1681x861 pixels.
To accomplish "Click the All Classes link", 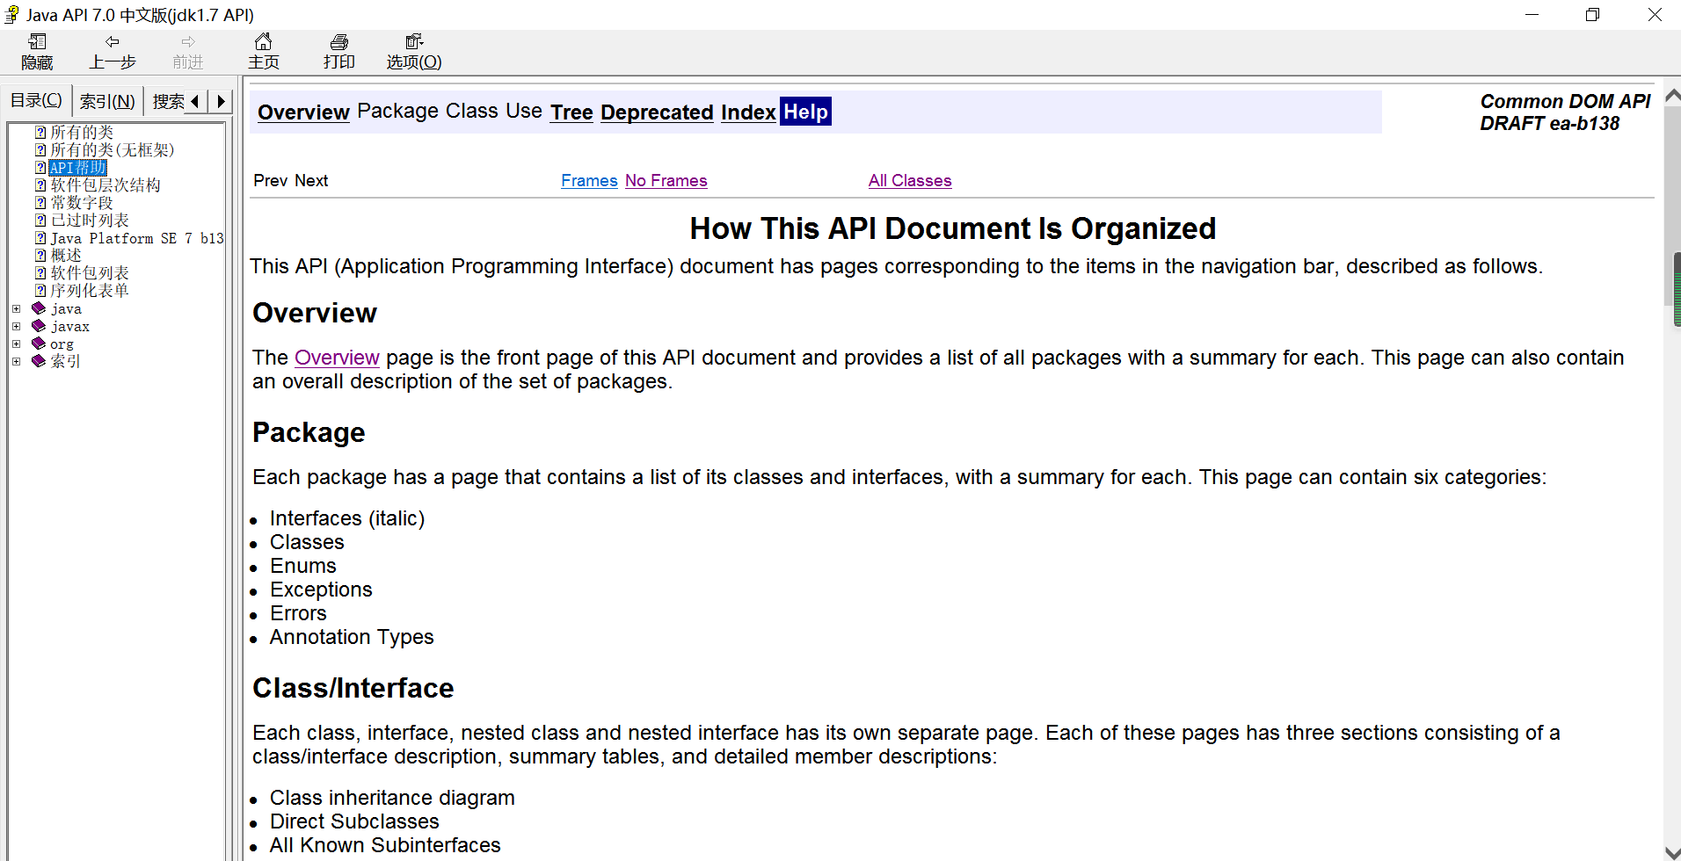I will tap(910, 180).
